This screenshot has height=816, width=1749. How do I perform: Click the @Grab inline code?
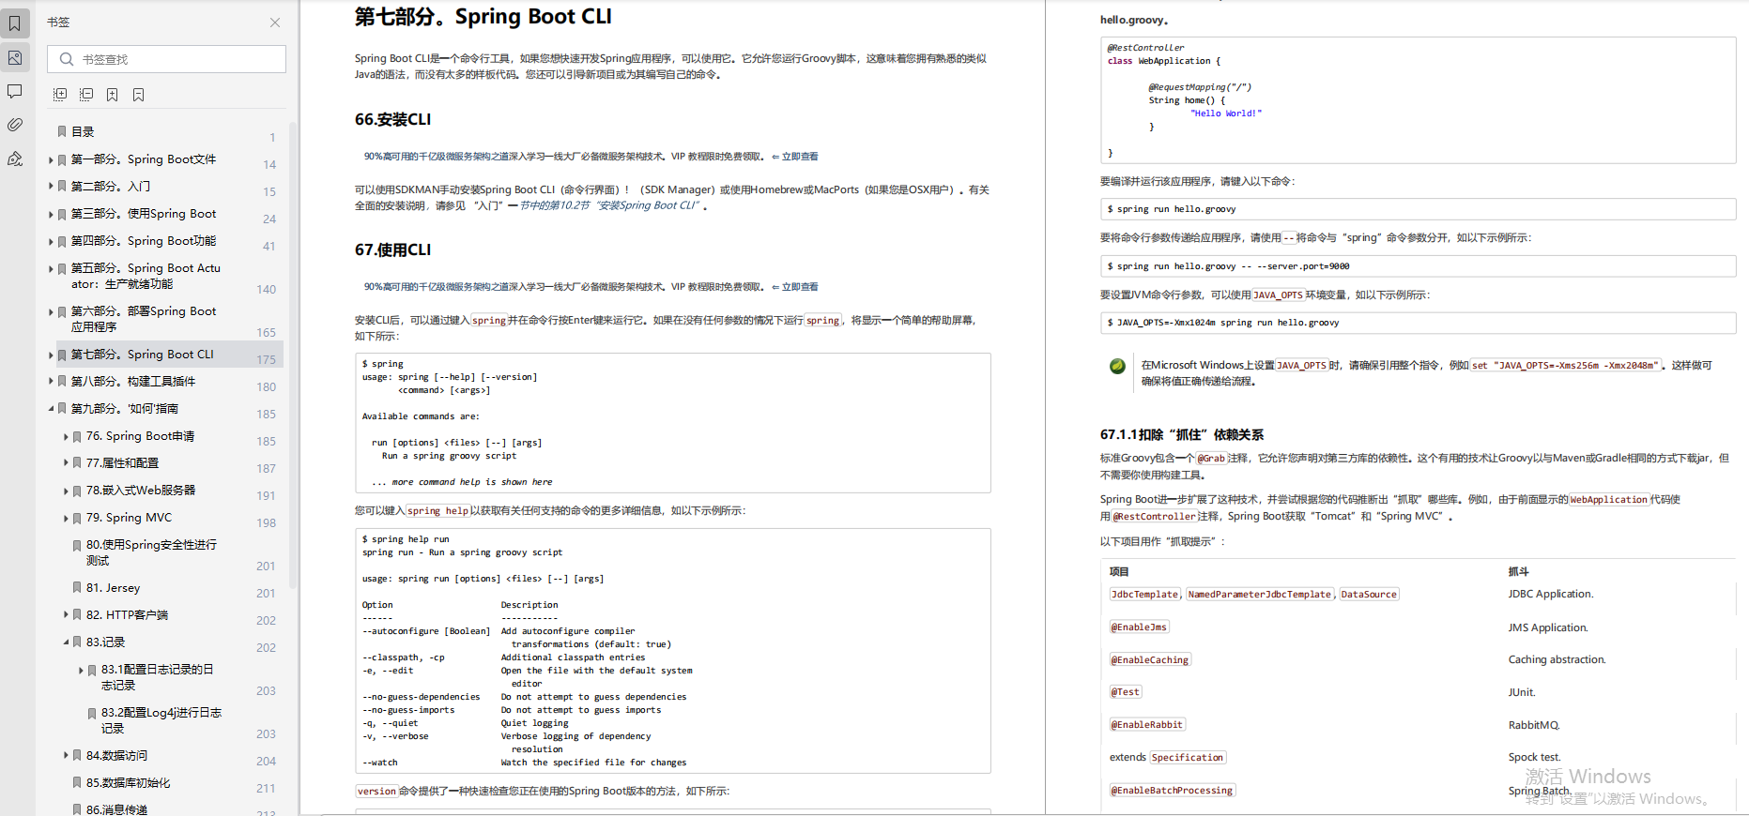coord(1211,459)
